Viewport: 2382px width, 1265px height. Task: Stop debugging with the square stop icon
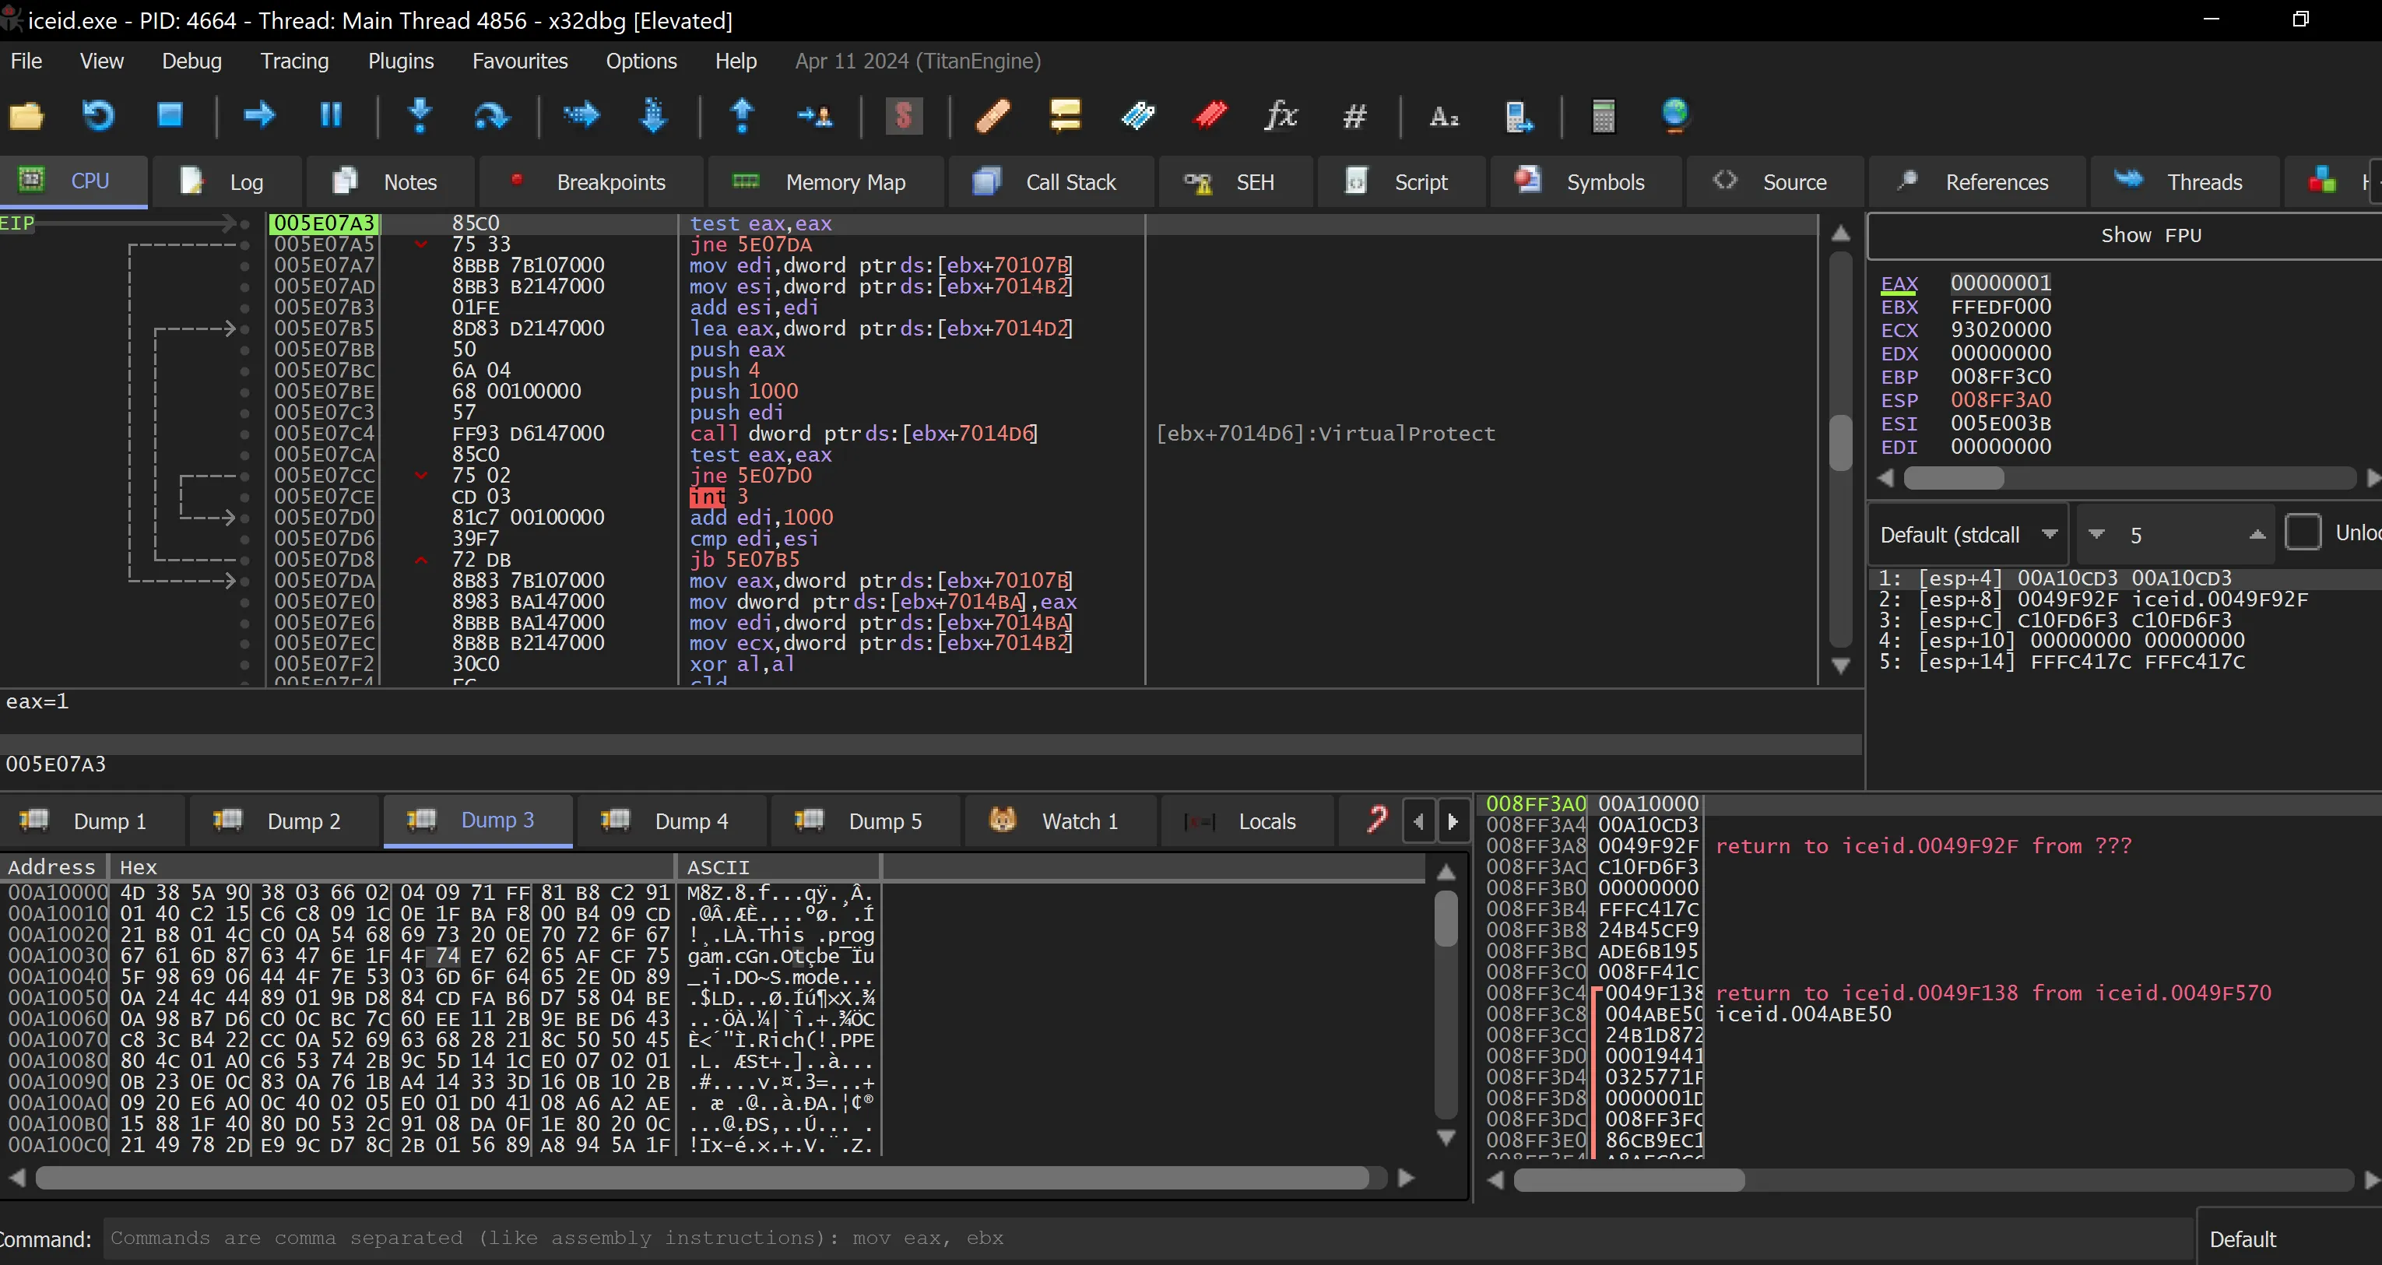[x=169, y=115]
